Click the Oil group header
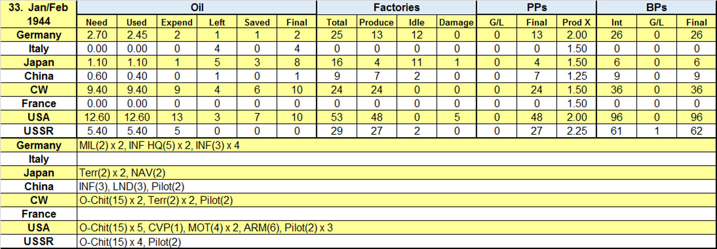717x249 pixels. coord(197,8)
